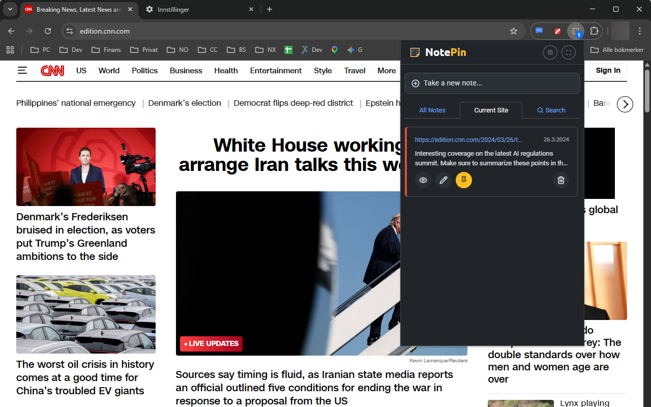Switch to the All Notes tab

pos(432,110)
